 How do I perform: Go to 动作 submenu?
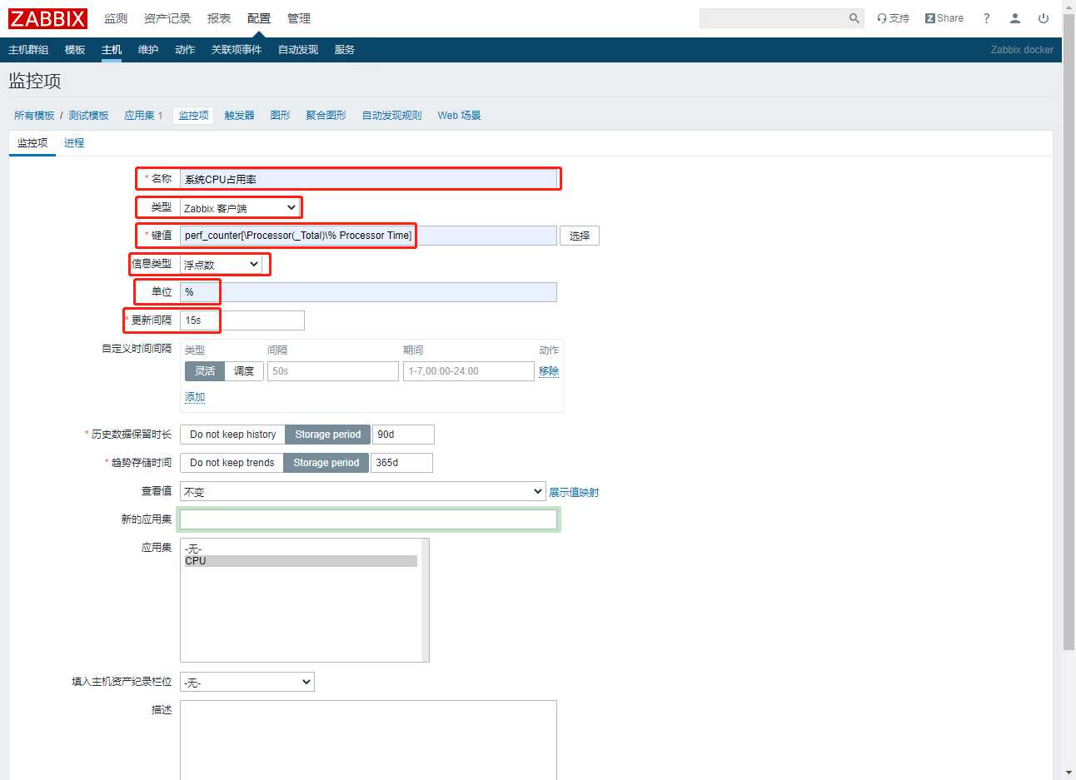[185, 50]
